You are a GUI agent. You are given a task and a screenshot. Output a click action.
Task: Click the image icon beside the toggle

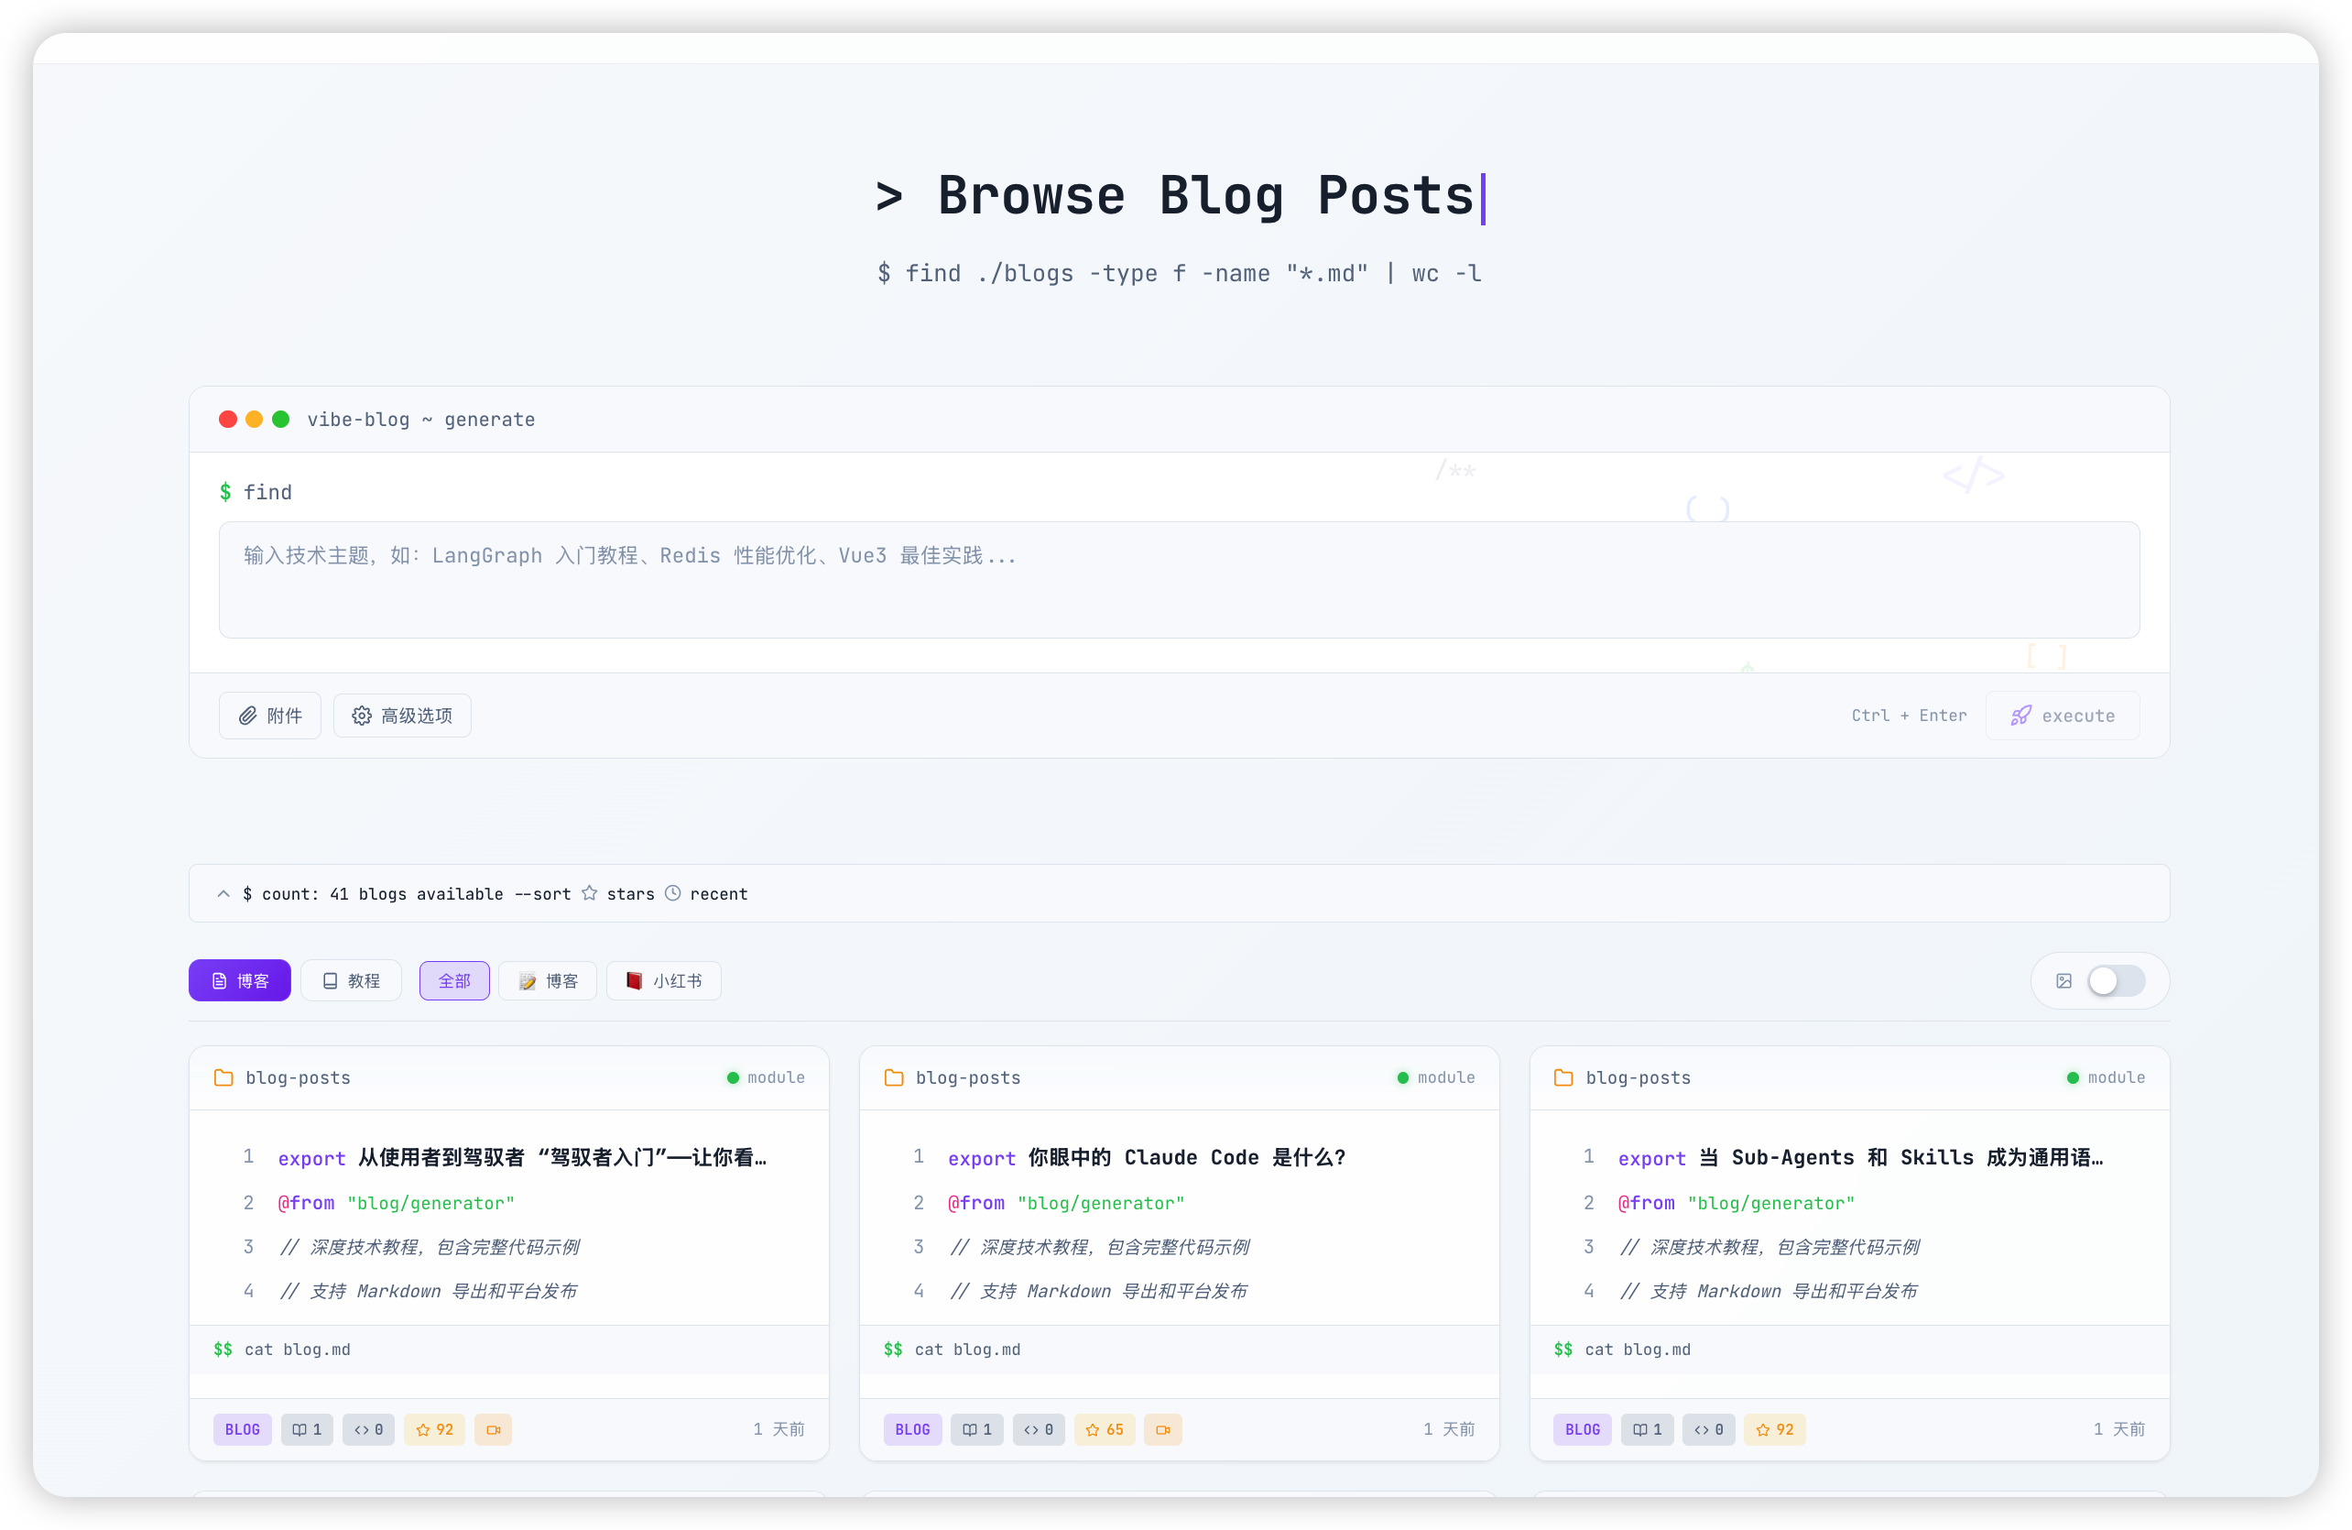tap(2063, 980)
